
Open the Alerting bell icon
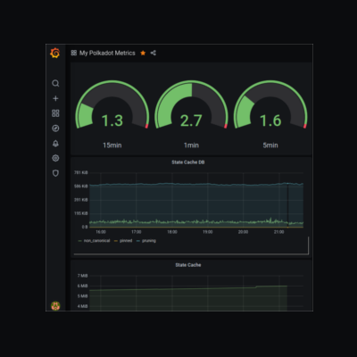click(55, 144)
